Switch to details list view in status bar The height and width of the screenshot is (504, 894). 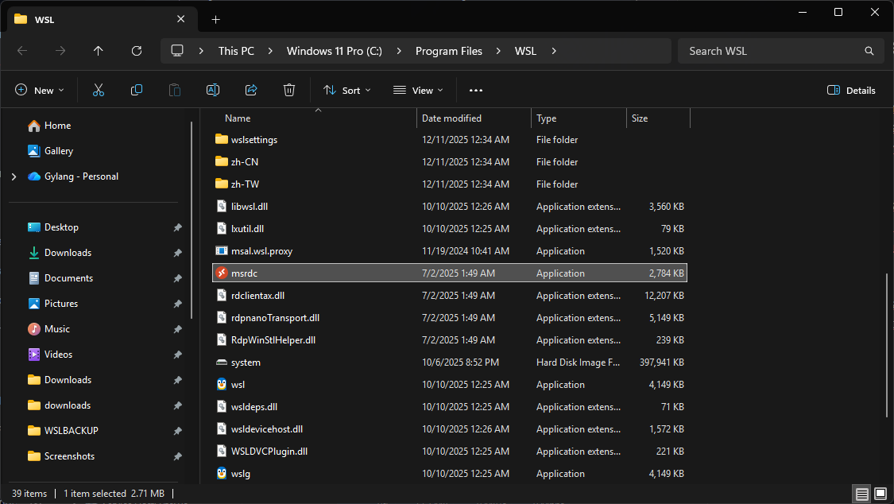coord(862,494)
